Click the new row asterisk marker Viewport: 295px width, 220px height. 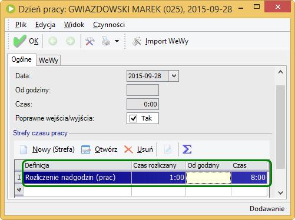pos(19,190)
